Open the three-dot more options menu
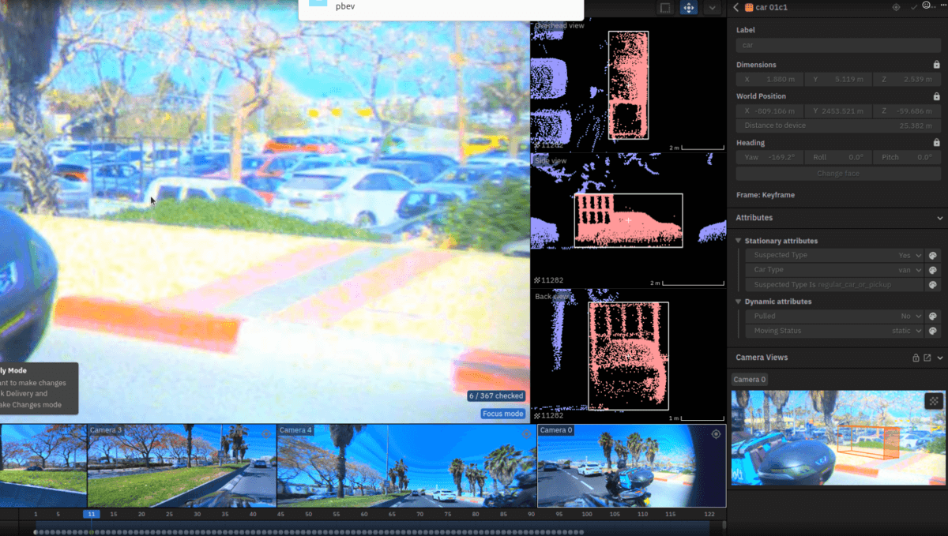The width and height of the screenshot is (948, 536). (x=942, y=6)
